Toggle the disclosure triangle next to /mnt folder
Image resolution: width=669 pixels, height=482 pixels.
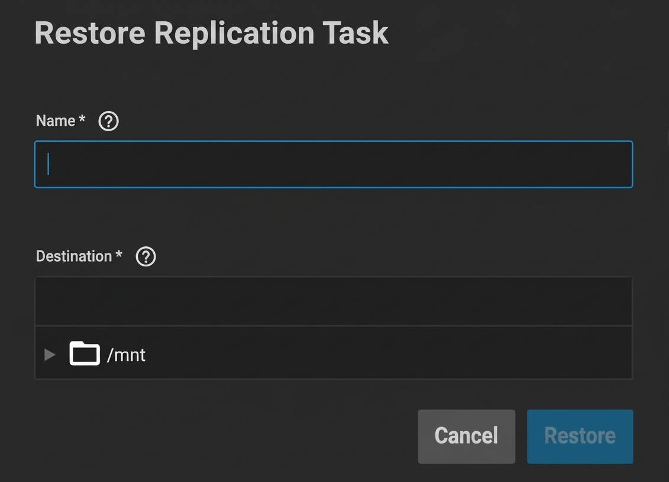[x=50, y=354]
